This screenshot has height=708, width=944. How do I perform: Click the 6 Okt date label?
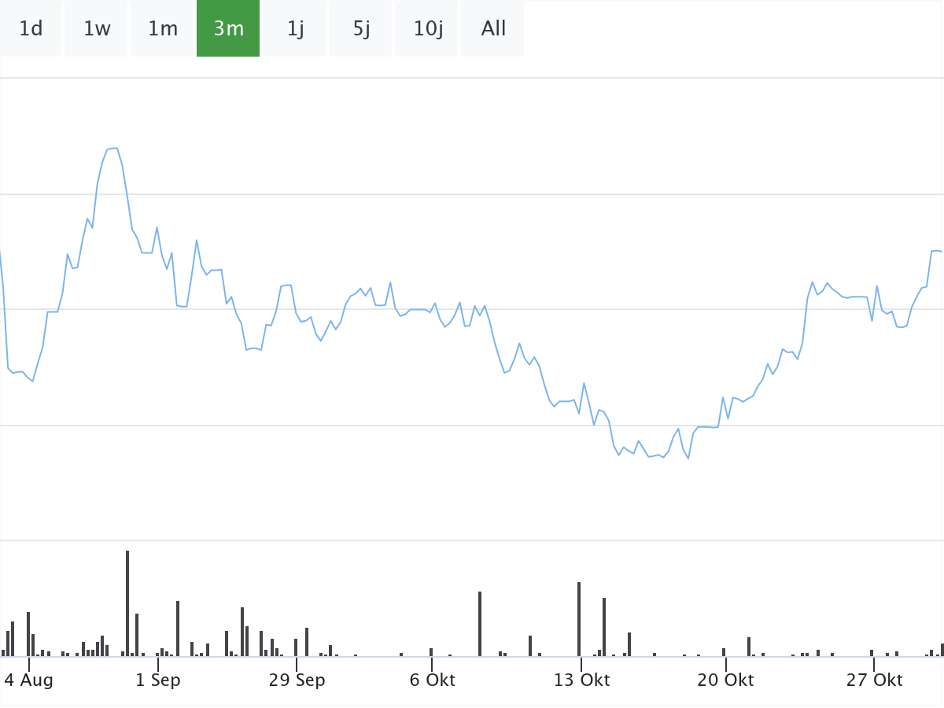point(432,680)
